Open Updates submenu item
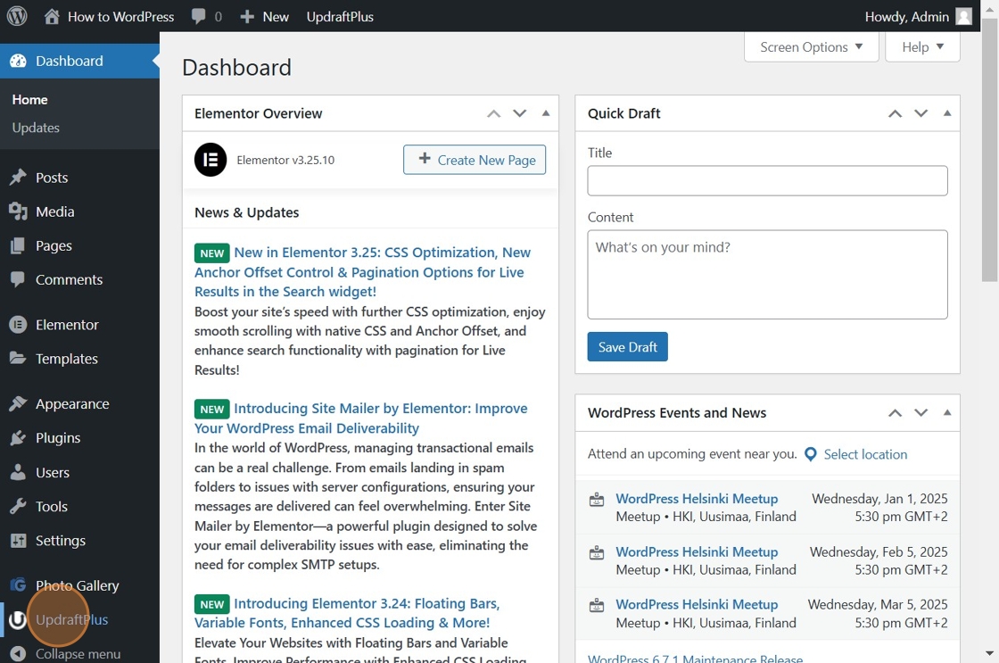The height and width of the screenshot is (663, 999). 36,128
